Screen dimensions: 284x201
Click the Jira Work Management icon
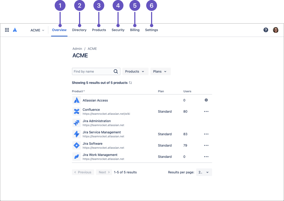77,157
